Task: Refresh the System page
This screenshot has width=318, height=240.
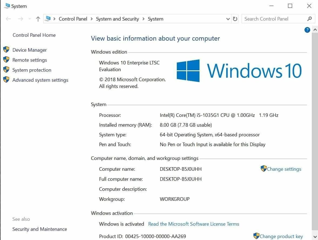Action: (x=235, y=19)
